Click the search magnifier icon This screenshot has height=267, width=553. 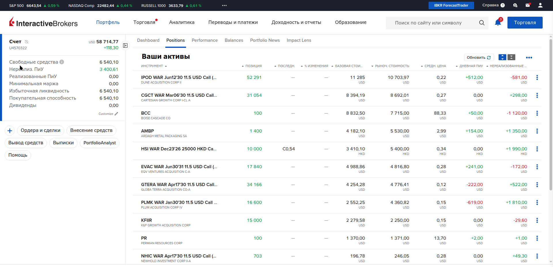[482, 23]
